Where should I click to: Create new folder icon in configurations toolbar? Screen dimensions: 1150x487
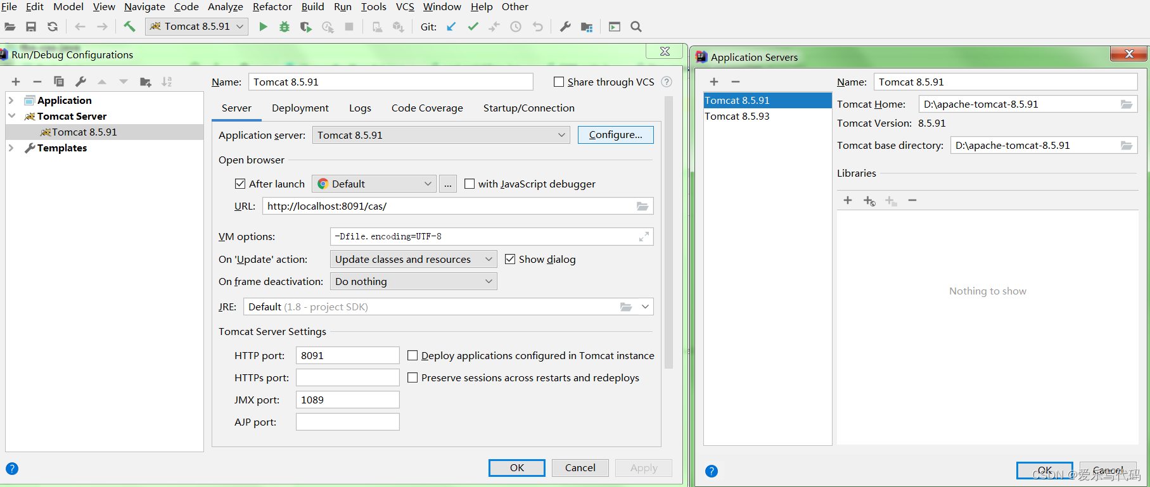click(145, 82)
